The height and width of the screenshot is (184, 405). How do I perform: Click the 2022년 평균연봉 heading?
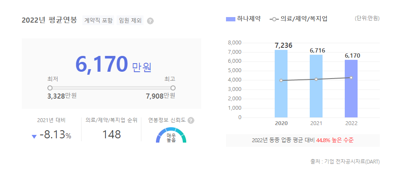49,20
